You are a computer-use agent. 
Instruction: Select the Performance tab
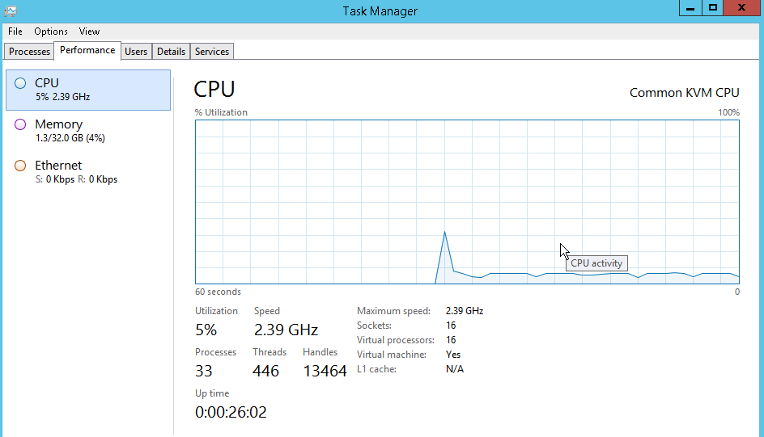point(87,51)
